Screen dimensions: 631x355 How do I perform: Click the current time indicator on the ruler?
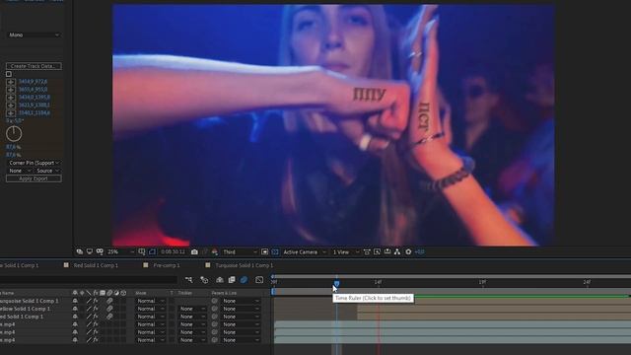click(336, 284)
